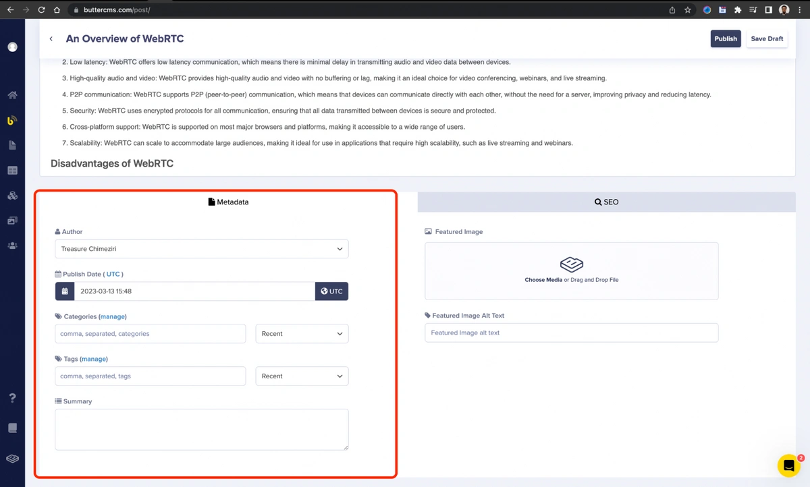810x487 pixels.
Task: Bookmark this page with the star icon
Action: pos(688,10)
